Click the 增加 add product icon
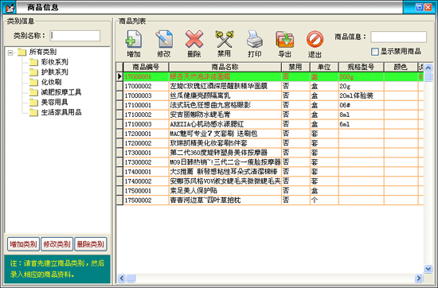The height and width of the screenshot is (288, 438). 134,39
